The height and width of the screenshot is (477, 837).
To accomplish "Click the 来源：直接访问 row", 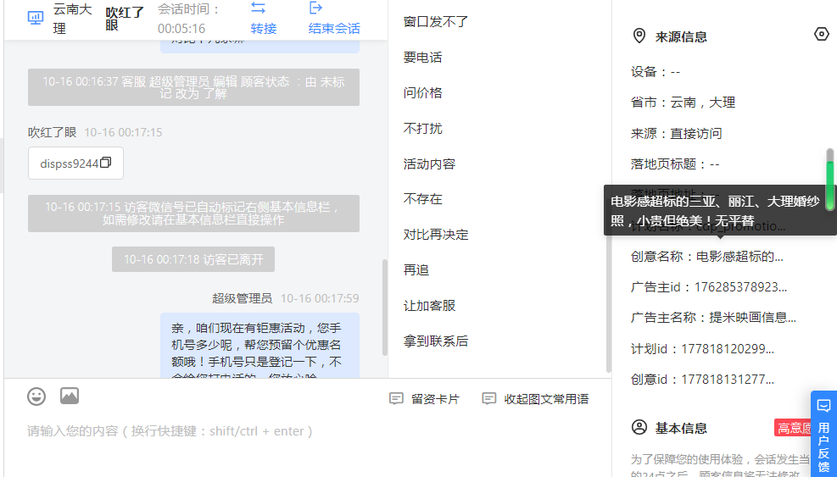I will (676, 133).
